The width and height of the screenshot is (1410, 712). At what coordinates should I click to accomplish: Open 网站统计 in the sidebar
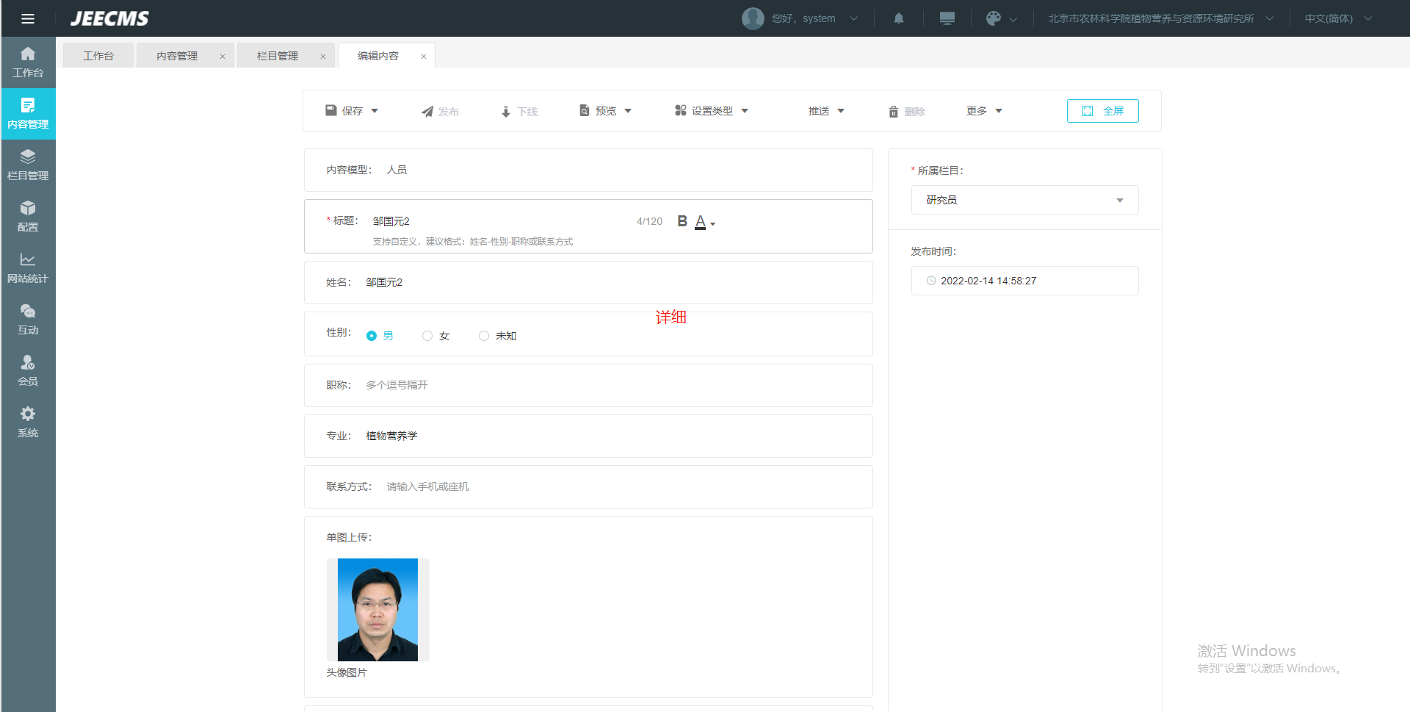pos(28,267)
